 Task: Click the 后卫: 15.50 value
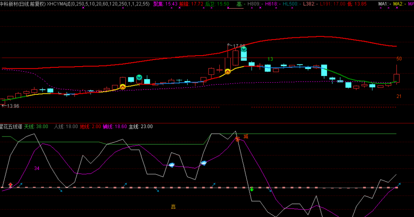tap(217, 4)
